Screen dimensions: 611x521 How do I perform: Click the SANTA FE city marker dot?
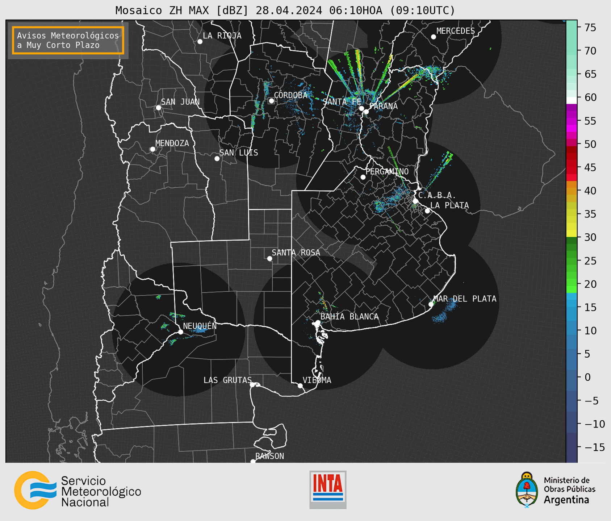[361, 108]
